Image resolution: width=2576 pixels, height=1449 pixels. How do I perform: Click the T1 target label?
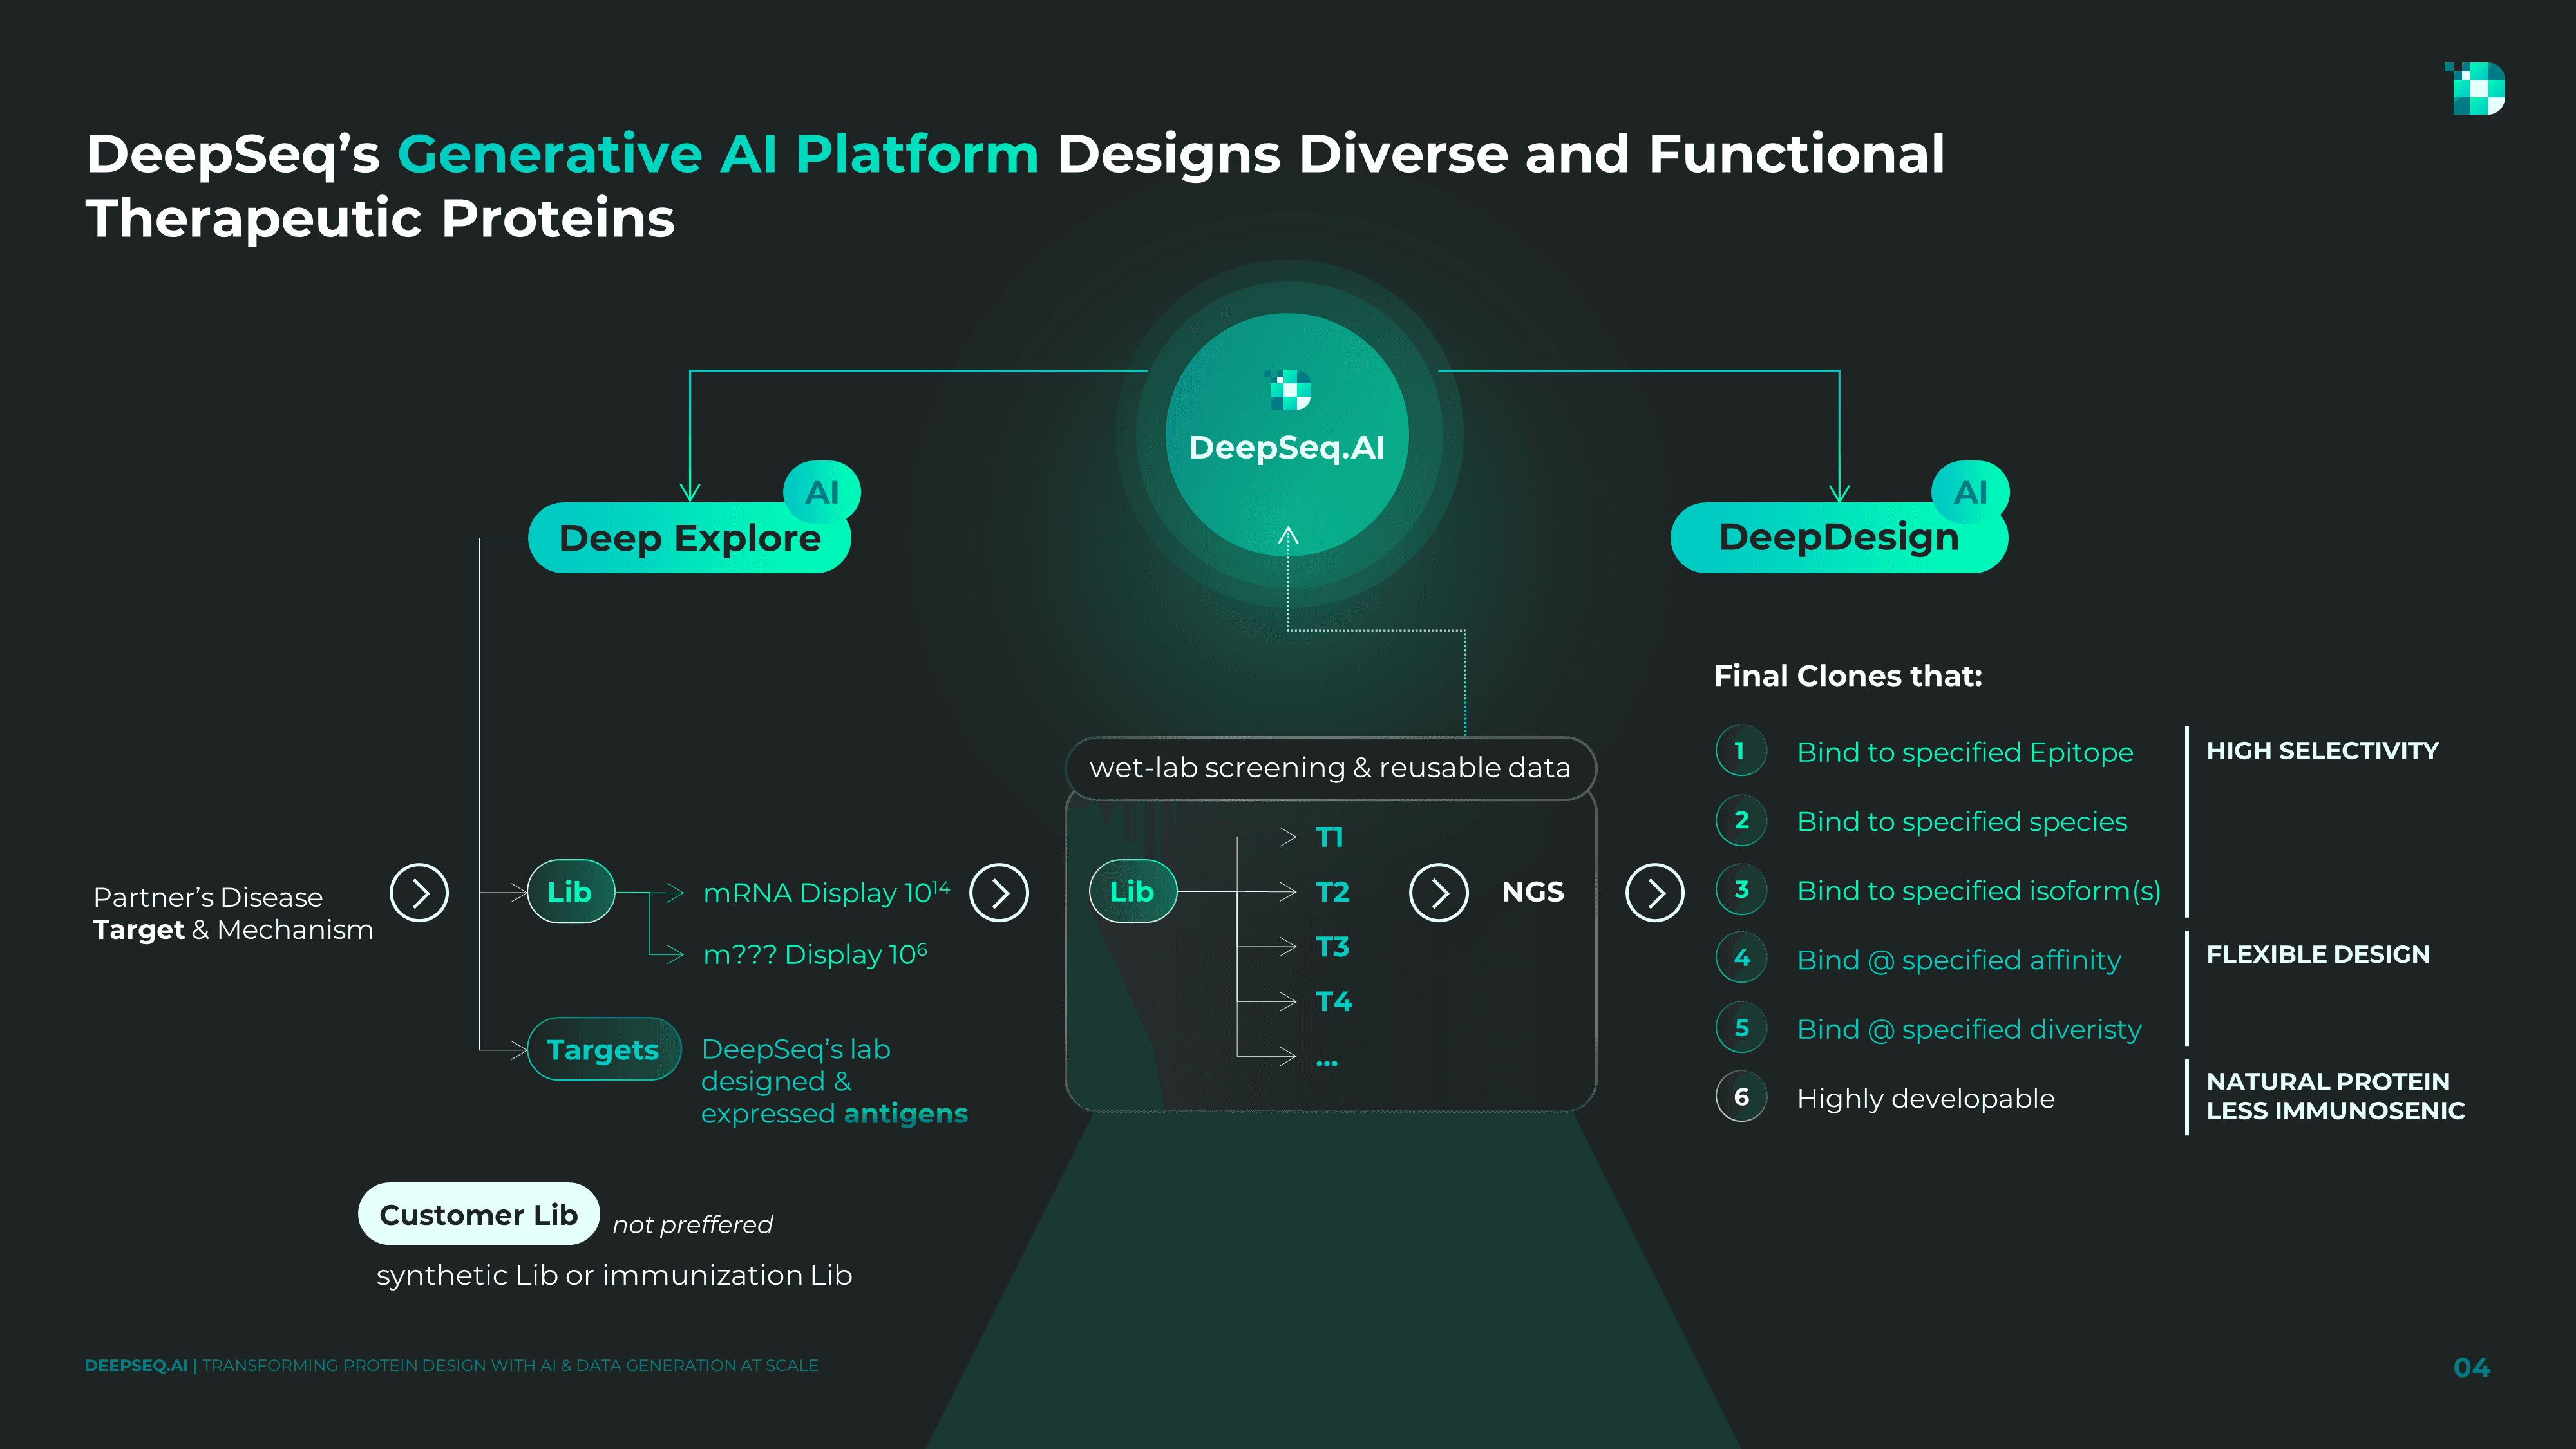click(x=1329, y=837)
